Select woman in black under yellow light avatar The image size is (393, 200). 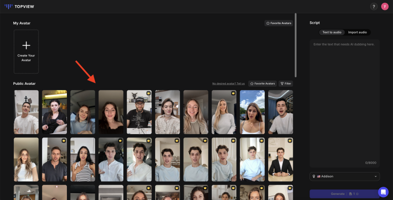click(55, 112)
